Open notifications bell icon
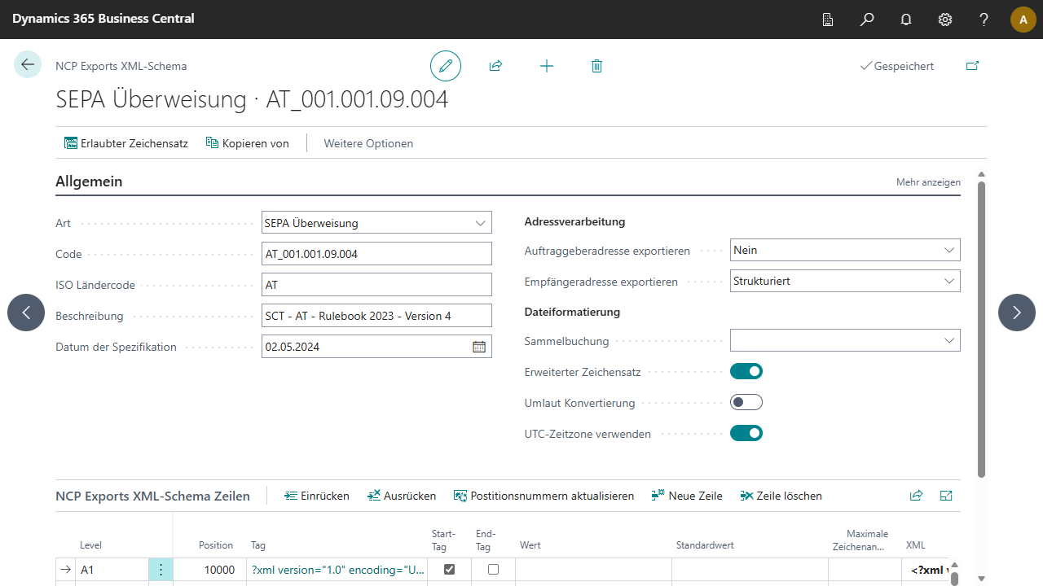 [x=906, y=20]
